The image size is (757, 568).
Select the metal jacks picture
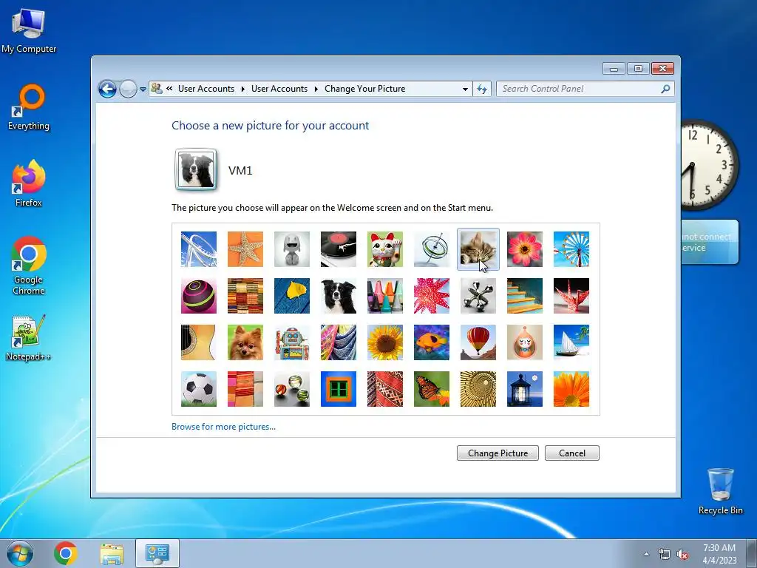[478, 296]
